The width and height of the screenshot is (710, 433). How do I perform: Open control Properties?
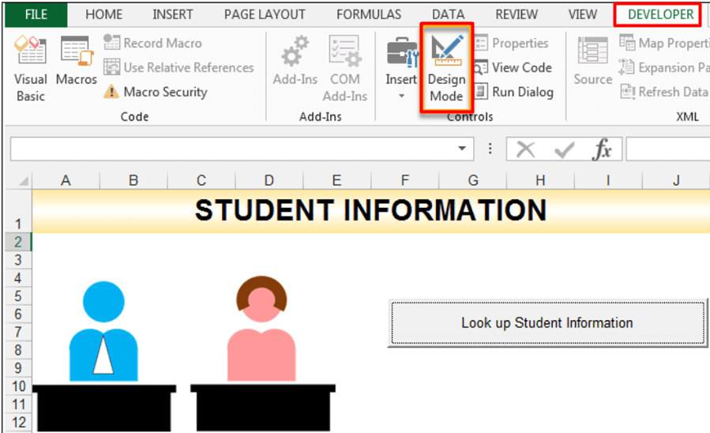[x=511, y=43]
